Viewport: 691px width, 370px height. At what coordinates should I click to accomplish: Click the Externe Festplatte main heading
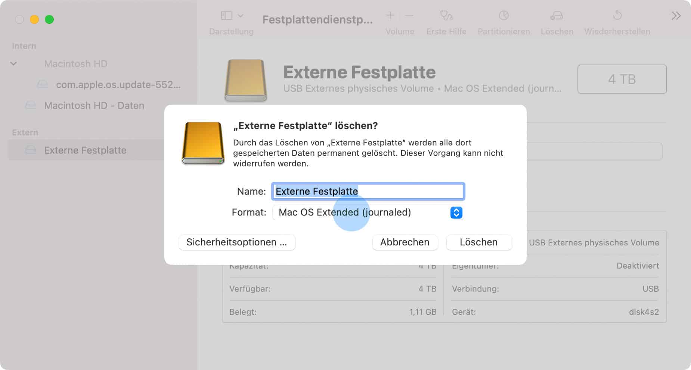pos(359,72)
